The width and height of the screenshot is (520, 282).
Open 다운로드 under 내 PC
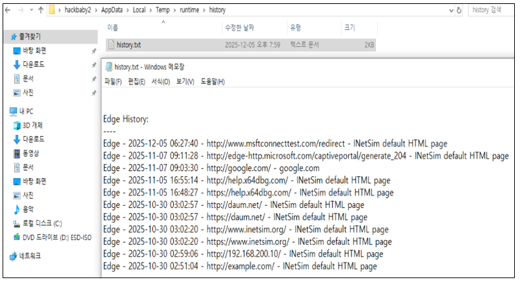(x=33, y=139)
